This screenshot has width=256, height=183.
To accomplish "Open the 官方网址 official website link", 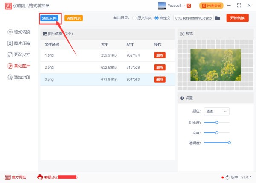I will (15, 177).
